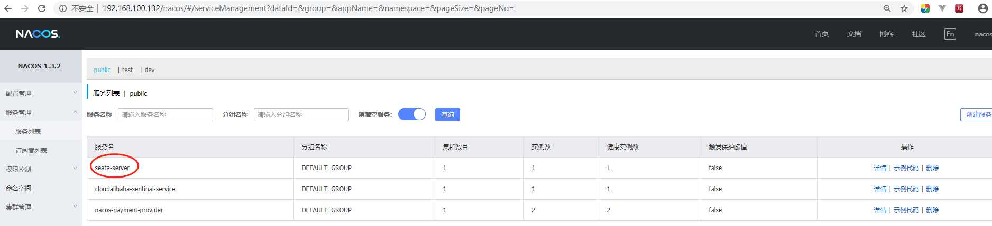Expand the 配置管理 sidebar menu
The height and width of the screenshot is (226, 992).
pos(41,93)
